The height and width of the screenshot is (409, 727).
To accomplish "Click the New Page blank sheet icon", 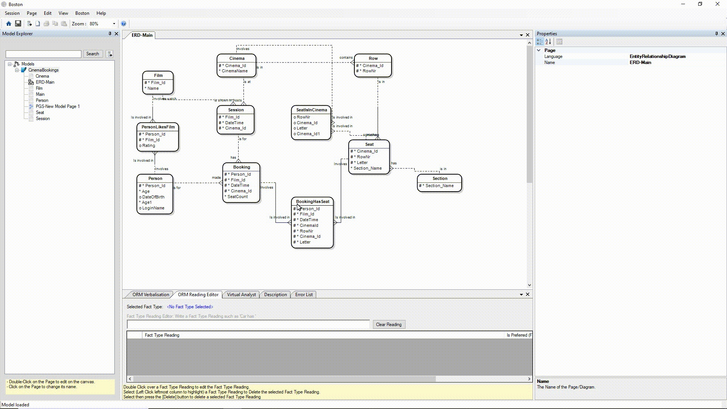I will (37, 23).
